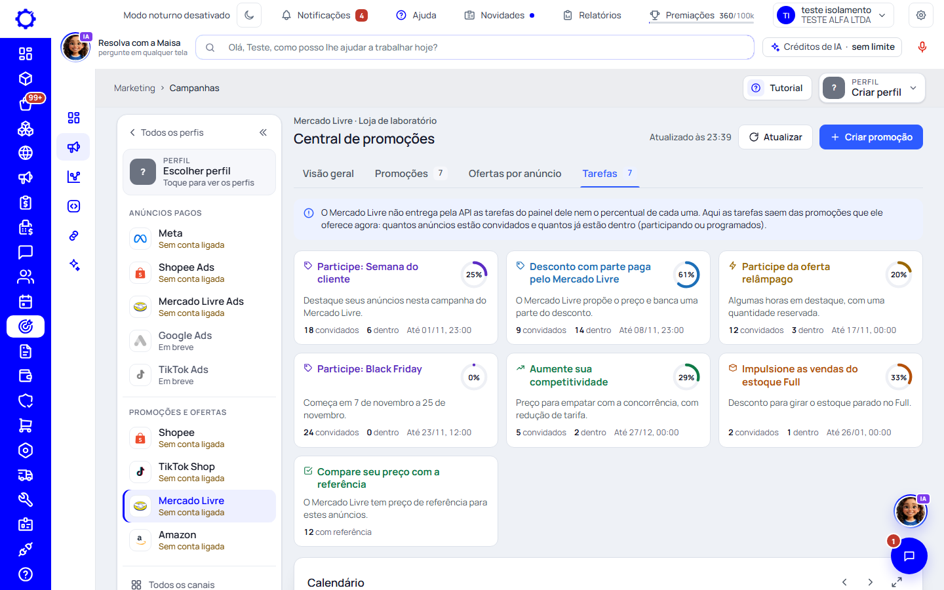The image size is (944, 590).
Task: Click the 61% progress ring
Action: [686, 275]
